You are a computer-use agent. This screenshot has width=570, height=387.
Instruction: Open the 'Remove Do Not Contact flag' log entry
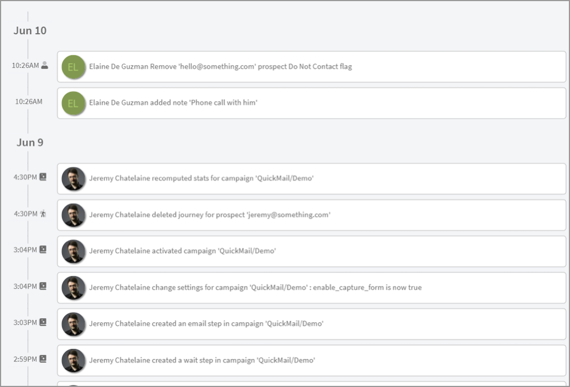pos(220,67)
